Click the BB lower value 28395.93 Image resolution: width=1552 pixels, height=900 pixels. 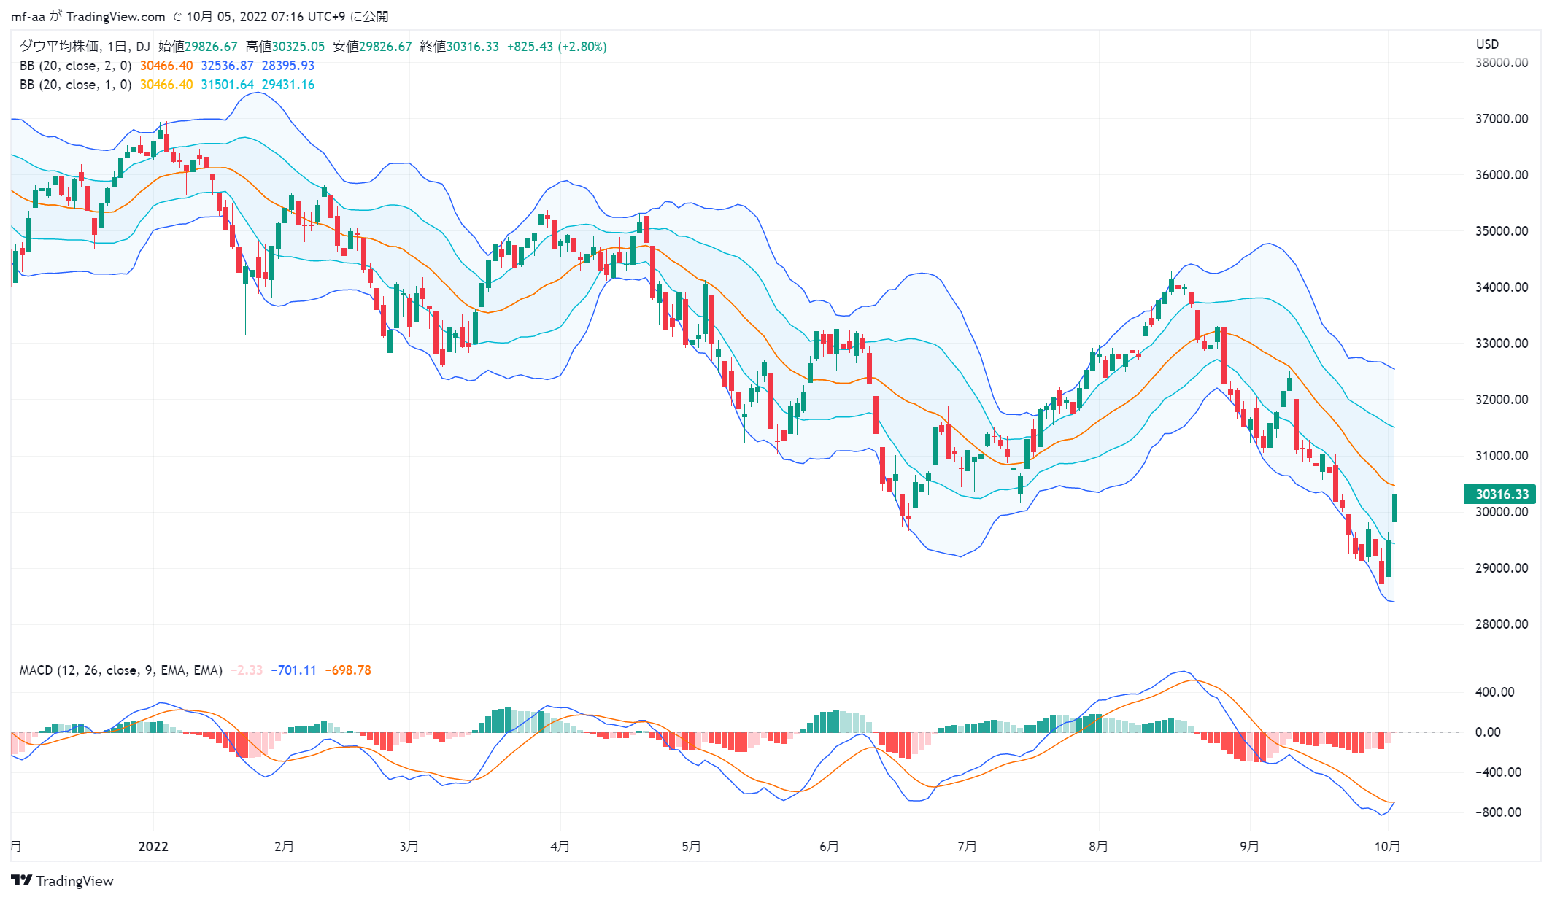tap(288, 66)
